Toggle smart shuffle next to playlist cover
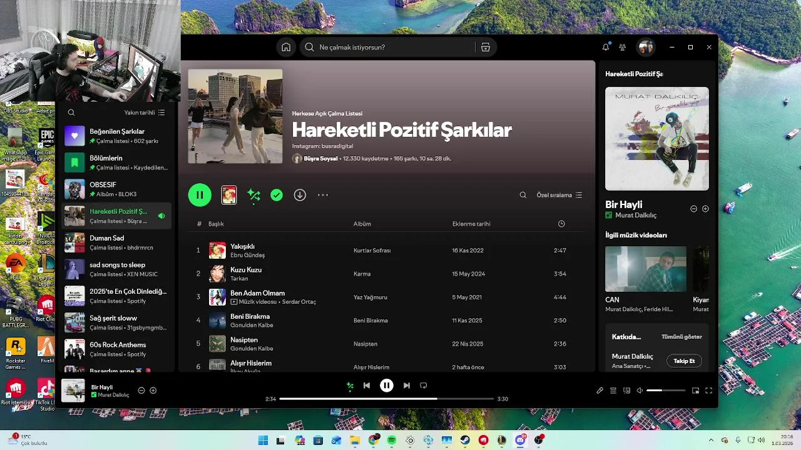The image size is (801, 450). [x=253, y=195]
